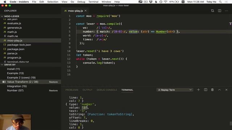Split the editor right
The image size is (232, 130).
[x=220, y=11]
